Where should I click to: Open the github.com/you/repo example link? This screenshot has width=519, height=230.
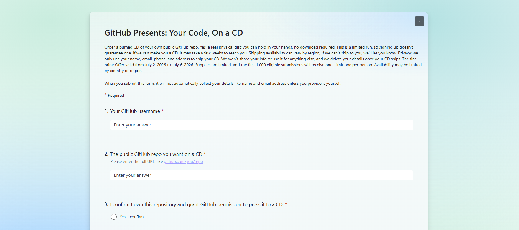coord(183,161)
